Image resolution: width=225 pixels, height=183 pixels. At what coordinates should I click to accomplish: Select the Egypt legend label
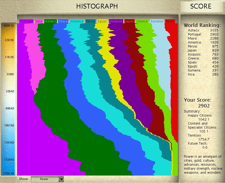click(102, 21)
